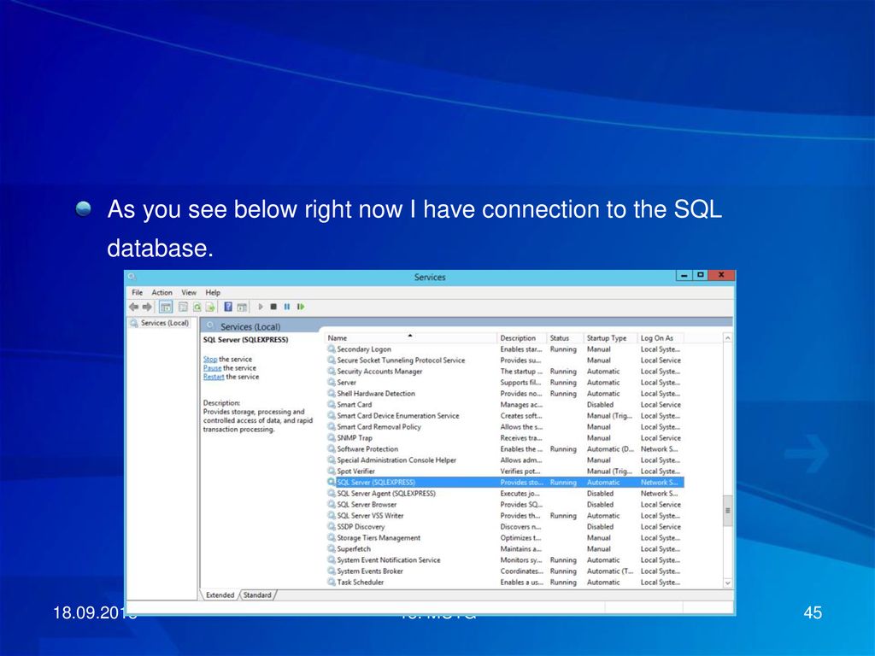Click the Forward arrow in the Services toolbar
This screenshot has width=875, height=656.
pos(147,307)
